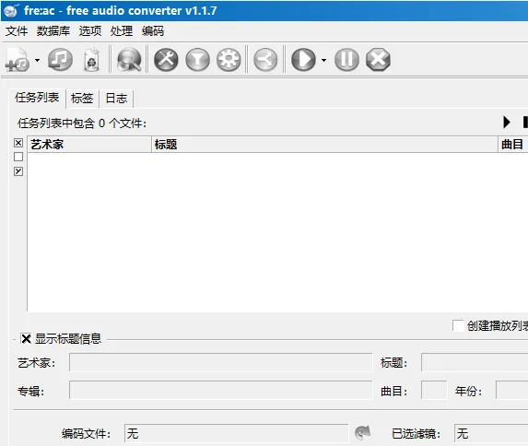
Task: Click the 艺术家 input field
Action: tap(221, 362)
